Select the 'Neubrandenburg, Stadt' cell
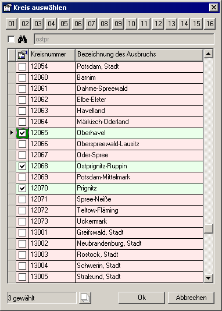This screenshot has width=222, height=311. 139,244
